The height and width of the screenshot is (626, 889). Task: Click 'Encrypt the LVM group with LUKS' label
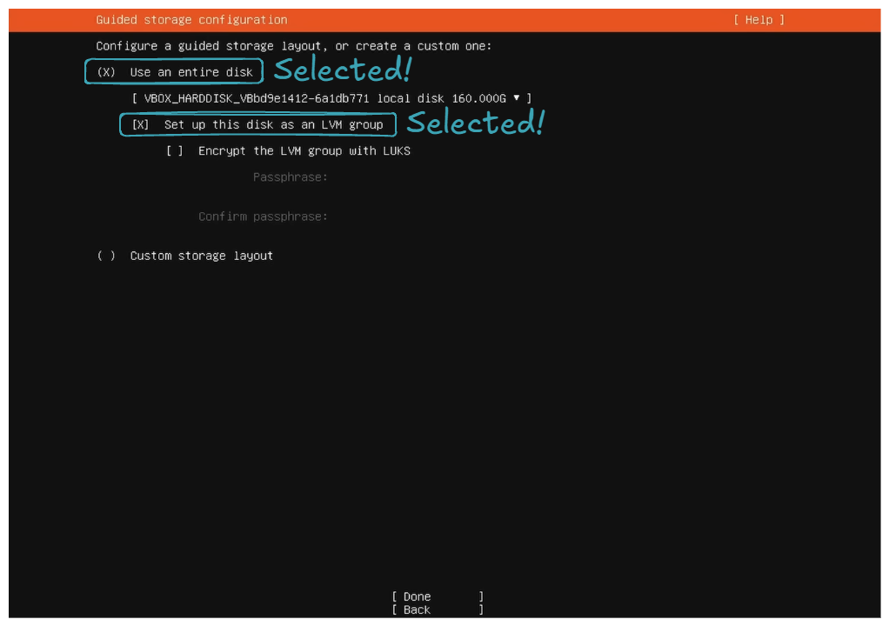[304, 150]
